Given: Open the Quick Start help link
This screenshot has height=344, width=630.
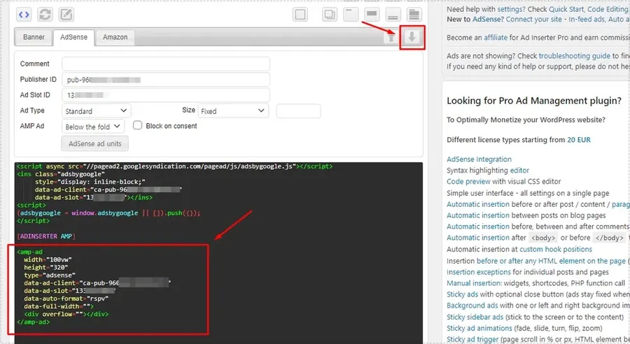Looking at the screenshot, I should (x=566, y=9).
